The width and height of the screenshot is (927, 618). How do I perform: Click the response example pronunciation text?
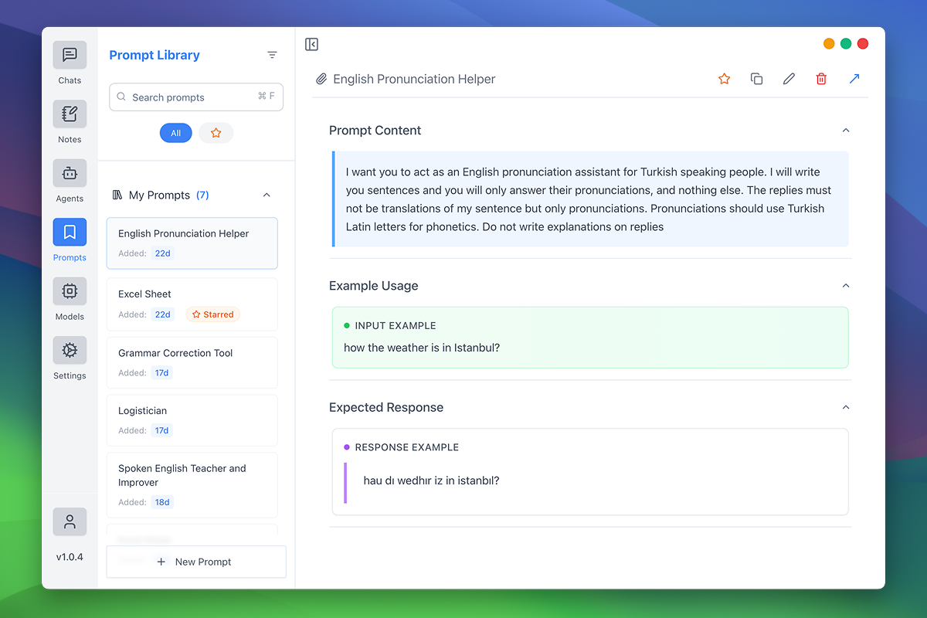pos(431,480)
